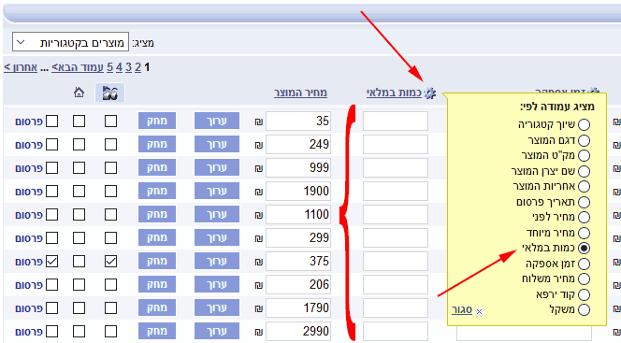Click מחק on the row priced 35
Screen dimensions: 621x343
tap(157, 121)
